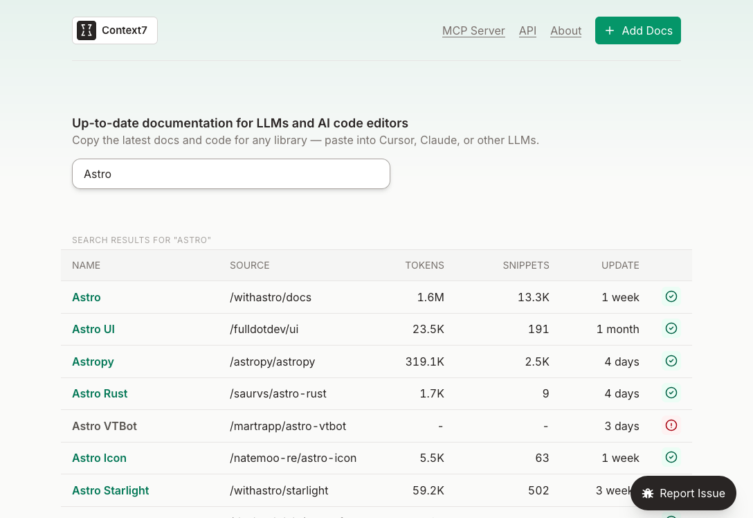Viewport: 753px width, 518px height.
Task: Open the Astro library link
Action: (x=87, y=297)
